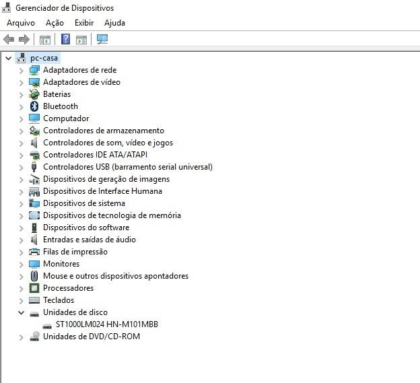This screenshot has height=383, width=420.
Task: Select the pc-casa root label
Action: [x=44, y=58]
